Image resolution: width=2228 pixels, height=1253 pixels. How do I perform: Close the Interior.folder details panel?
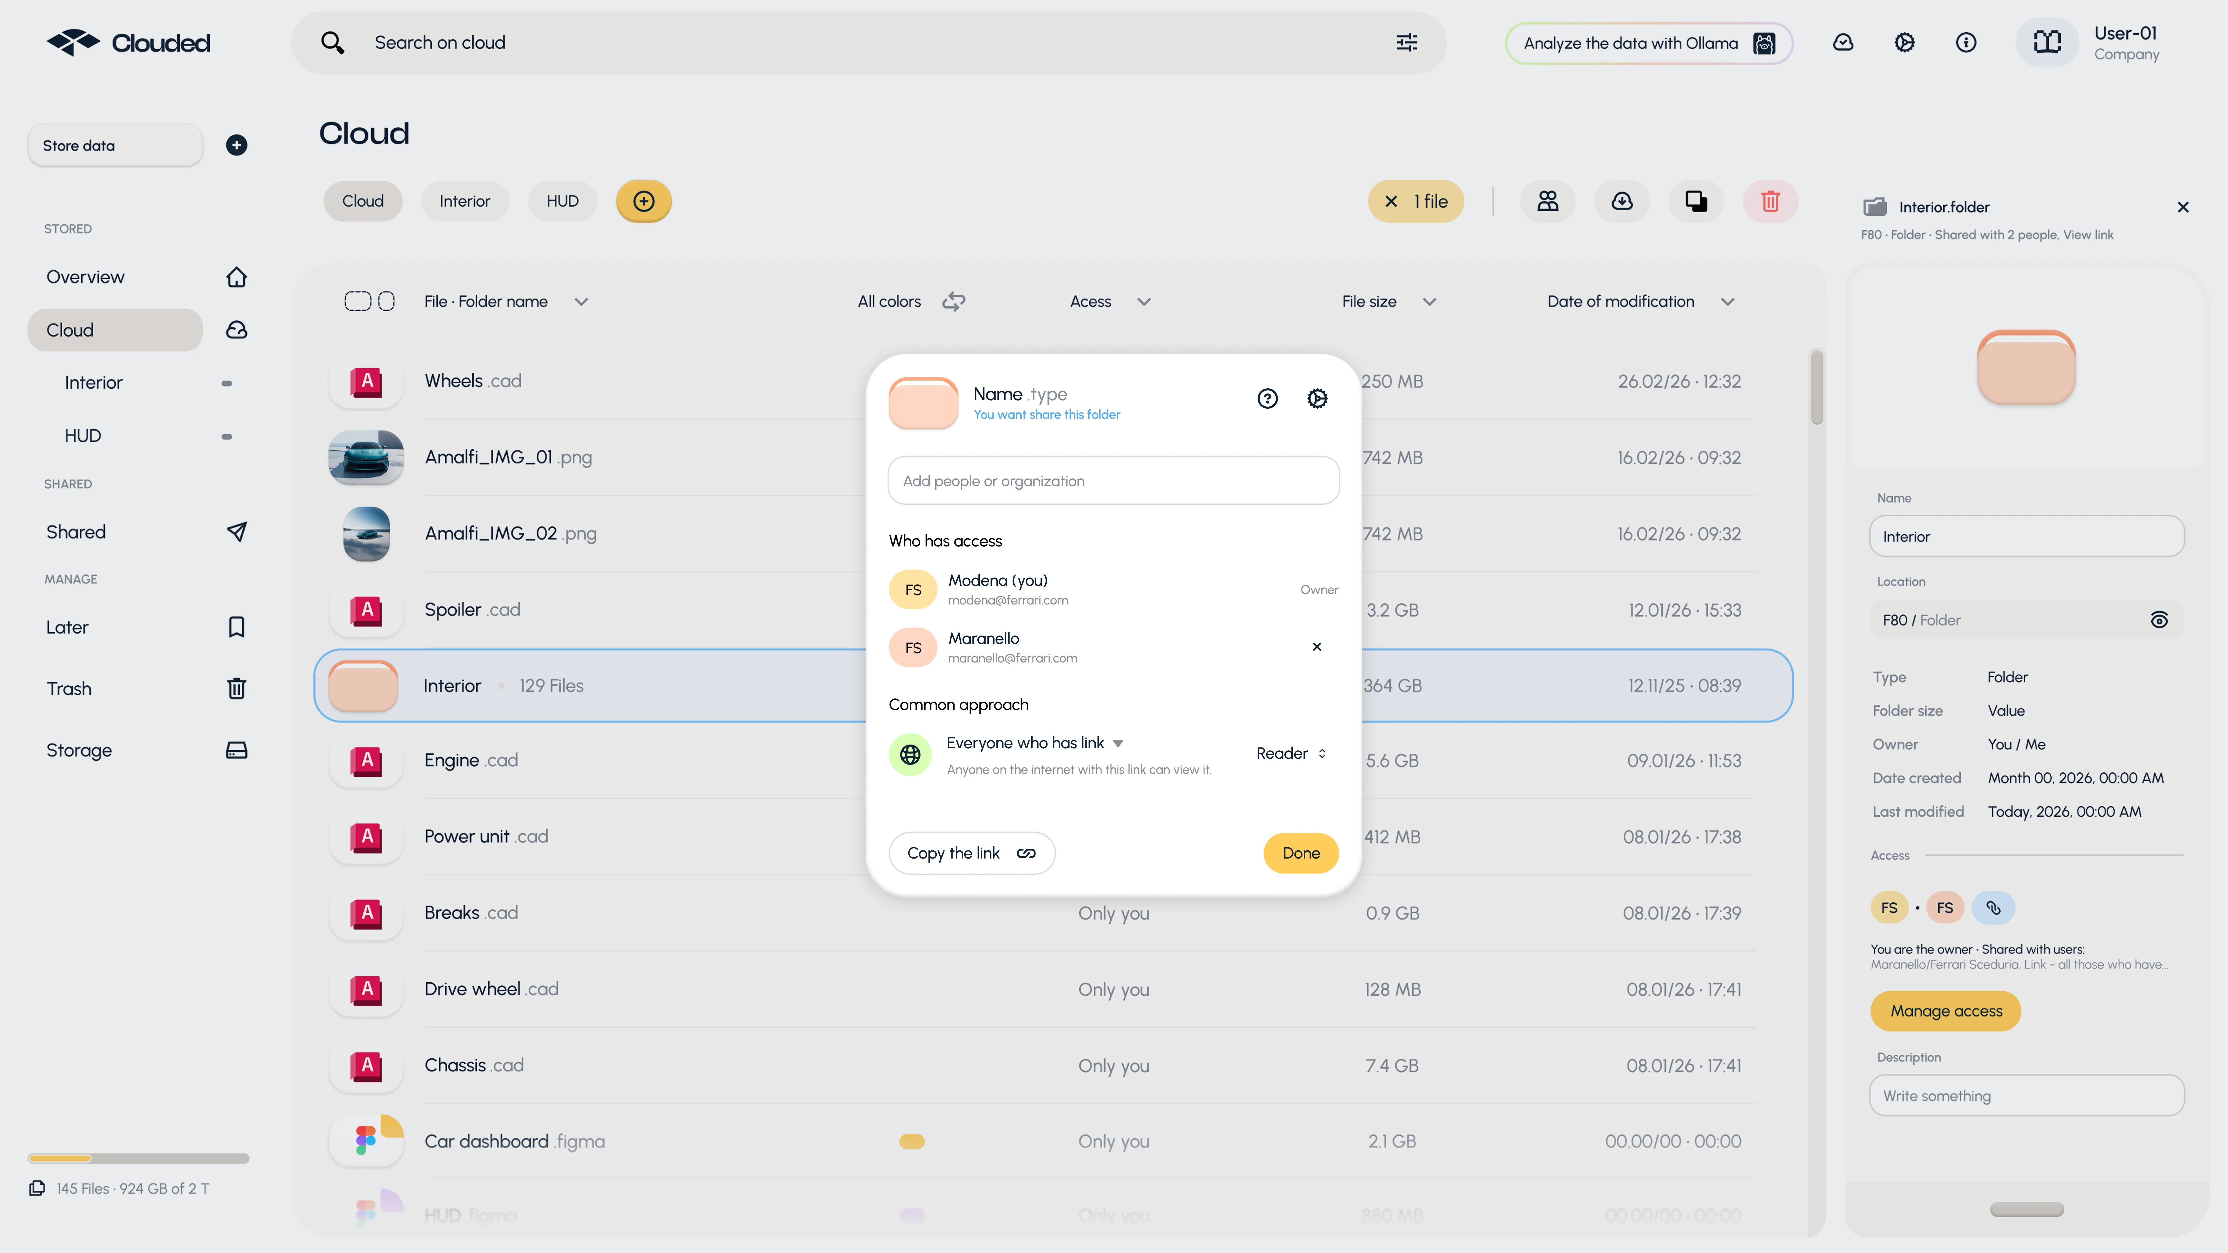click(2183, 208)
